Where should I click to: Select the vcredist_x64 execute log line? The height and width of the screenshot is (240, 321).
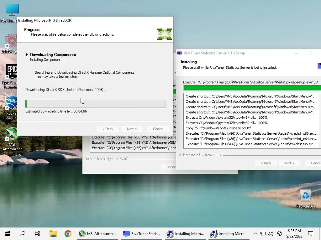coord(251,139)
